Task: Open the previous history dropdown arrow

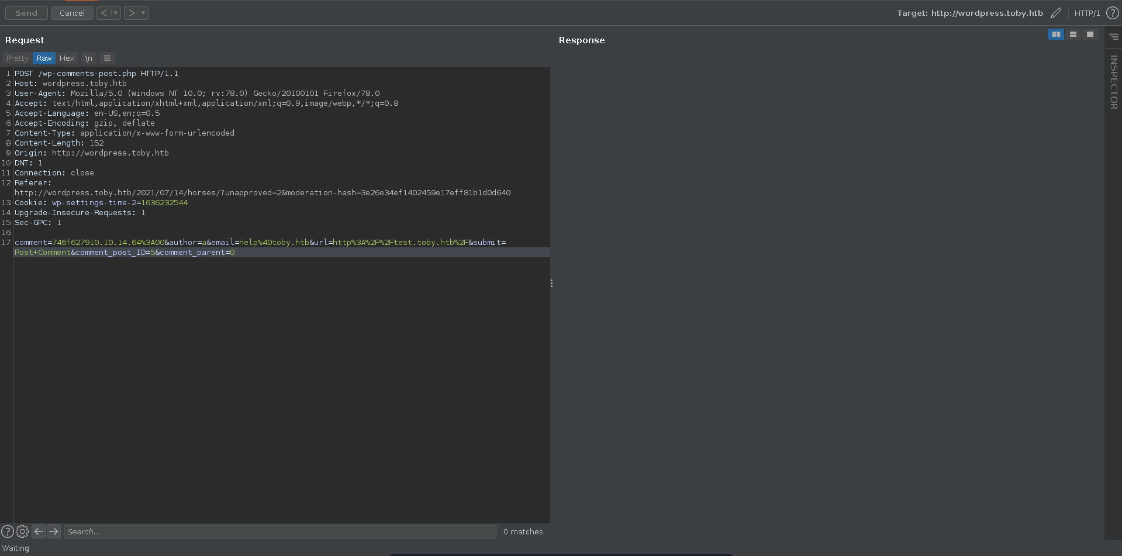Action: click(116, 13)
